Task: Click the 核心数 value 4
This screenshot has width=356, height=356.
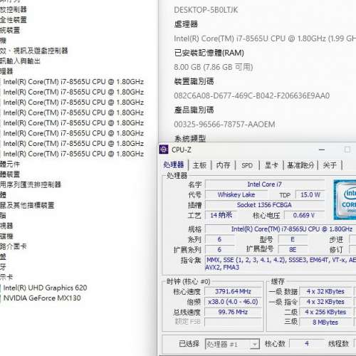Action: [x=307, y=343]
